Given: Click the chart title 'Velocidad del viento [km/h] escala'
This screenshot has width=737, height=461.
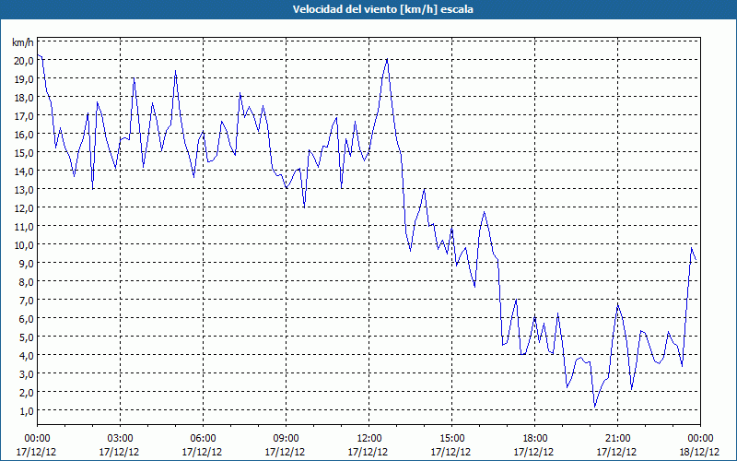Looking at the screenshot, I should pos(382,9).
